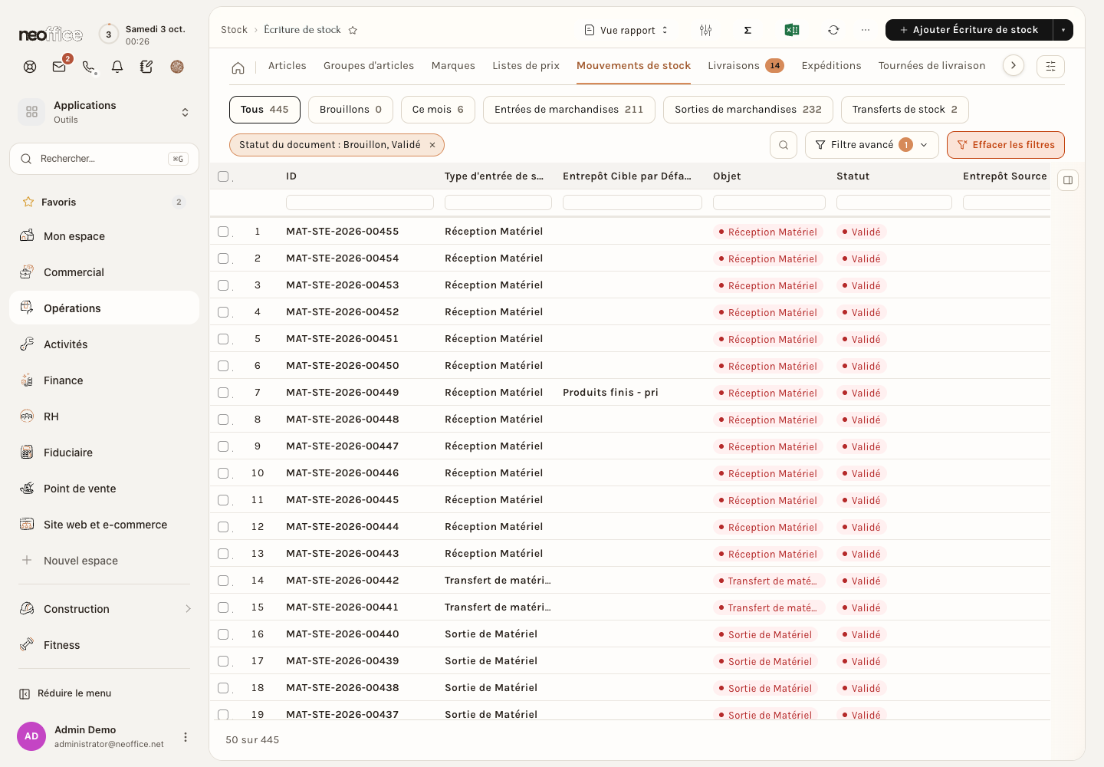Switch to Listes de prix tab
Image resolution: width=1104 pixels, height=767 pixels.
(526, 66)
